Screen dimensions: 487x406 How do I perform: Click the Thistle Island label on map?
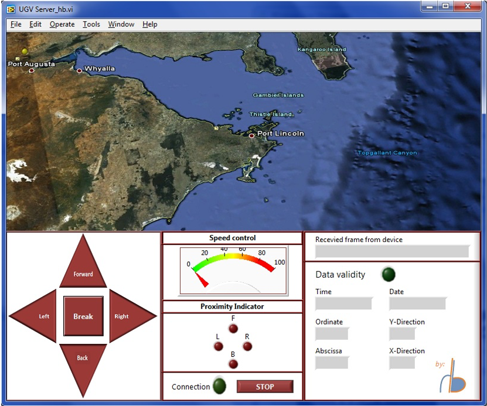click(x=271, y=114)
